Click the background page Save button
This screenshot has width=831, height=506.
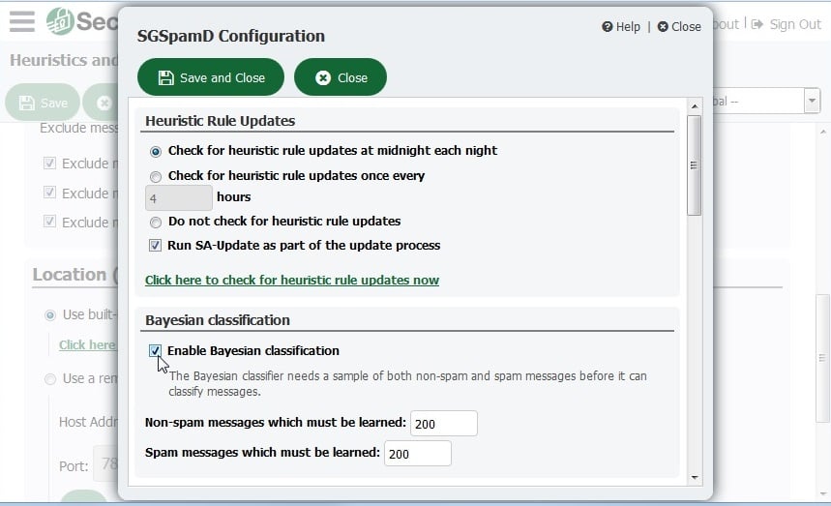[43, 103]
